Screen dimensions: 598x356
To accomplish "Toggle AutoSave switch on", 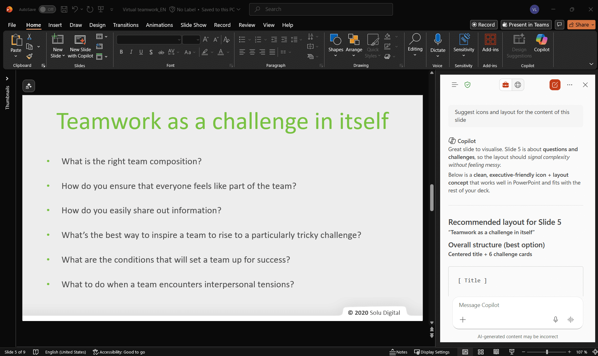I will (x=47, y=9).
